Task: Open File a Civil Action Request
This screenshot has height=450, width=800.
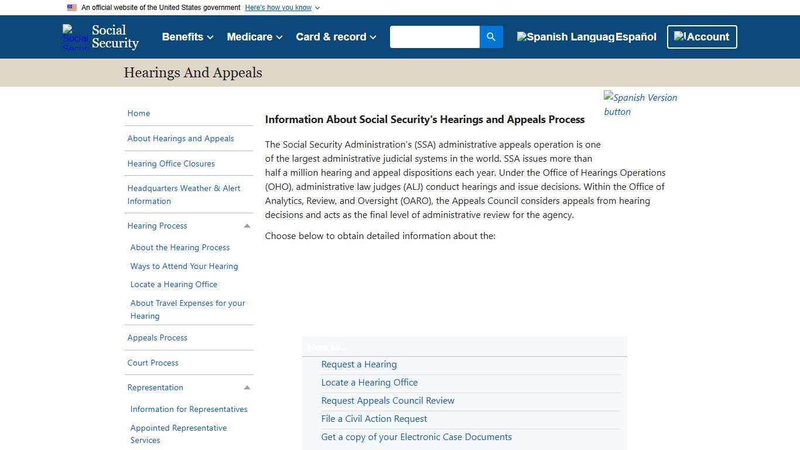Action: [374, 418]
